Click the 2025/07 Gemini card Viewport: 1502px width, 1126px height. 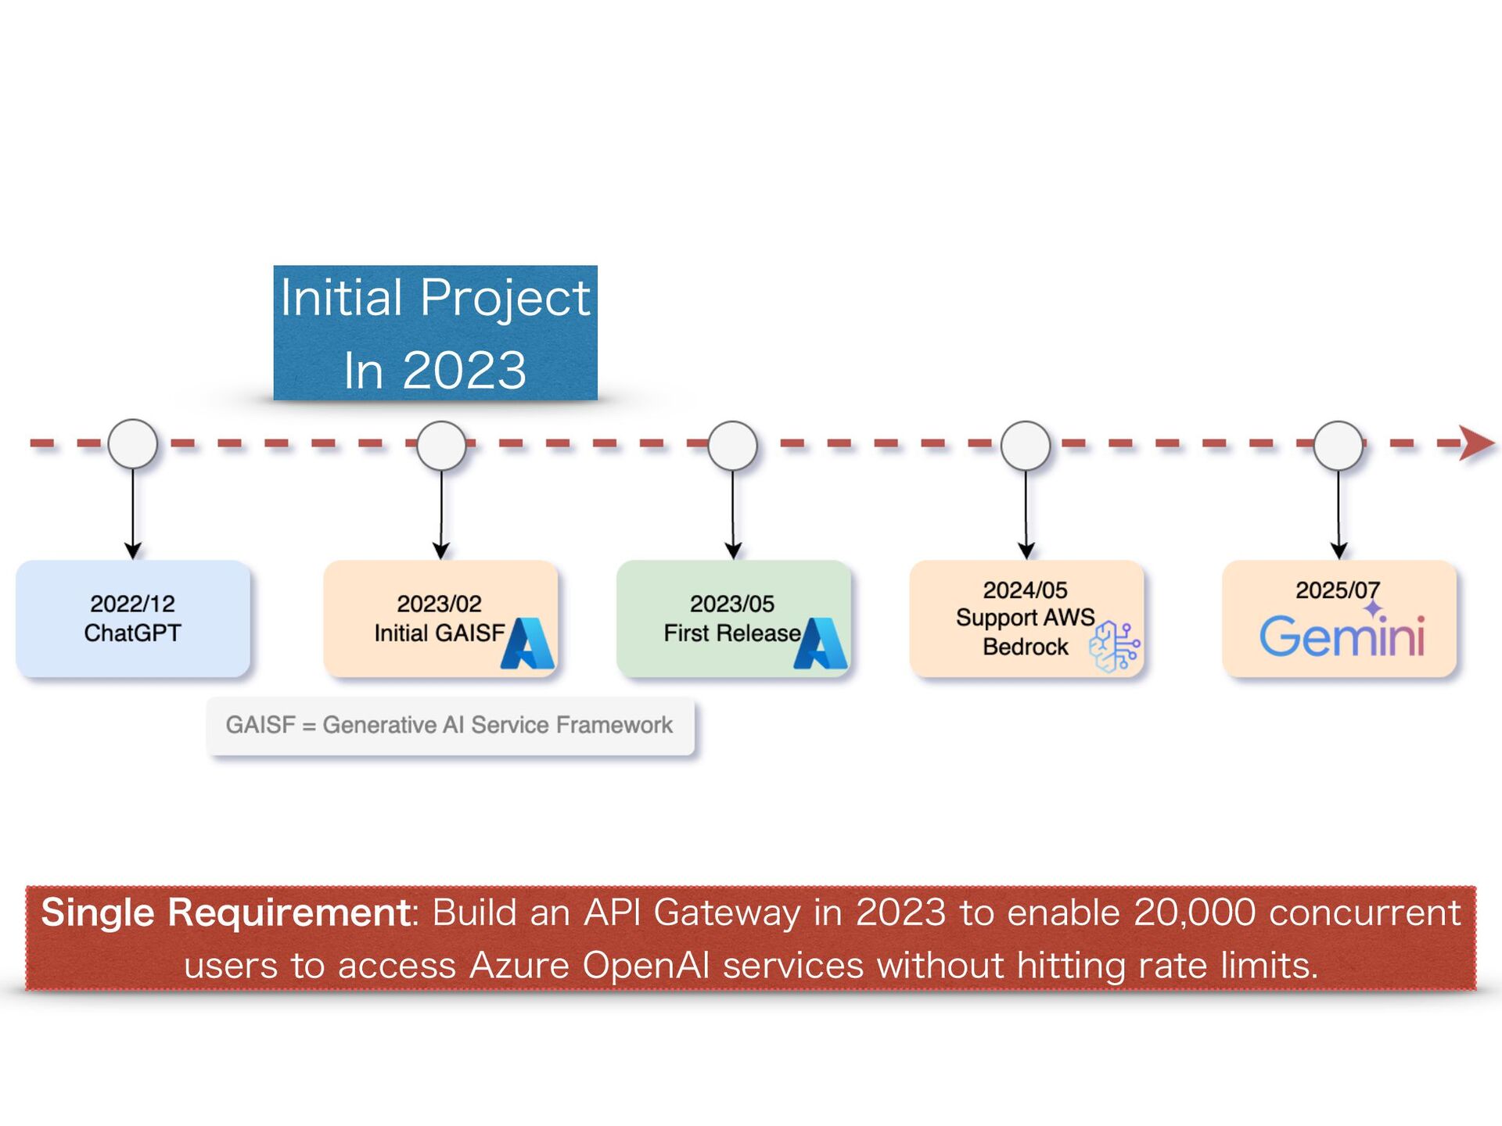pos(1339,619)
